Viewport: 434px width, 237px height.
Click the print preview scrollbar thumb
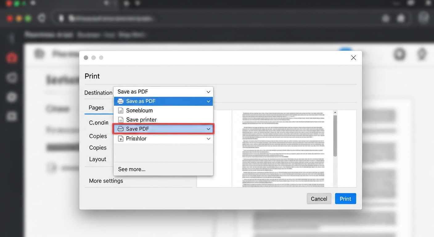pos(335,136)
